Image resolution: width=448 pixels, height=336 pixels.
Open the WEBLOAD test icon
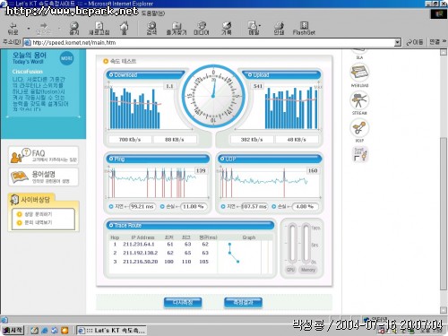tap(359, 73)
